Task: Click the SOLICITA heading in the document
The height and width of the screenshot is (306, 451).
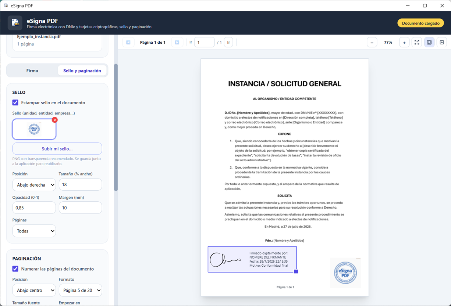Action: [x=285, y=196]
